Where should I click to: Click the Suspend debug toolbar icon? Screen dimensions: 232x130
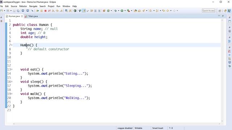coord(42,10)
